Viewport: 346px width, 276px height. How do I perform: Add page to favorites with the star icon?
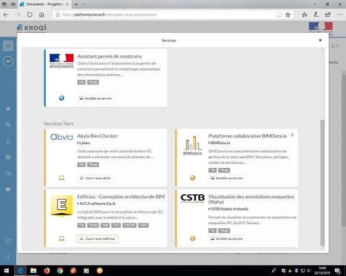click(x=288, y=15)
